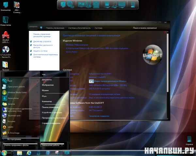Click the system window vertical scrollbar
The height and width of the screenshot is (156, 196).
pyautogui.click(x=168, y=62)
